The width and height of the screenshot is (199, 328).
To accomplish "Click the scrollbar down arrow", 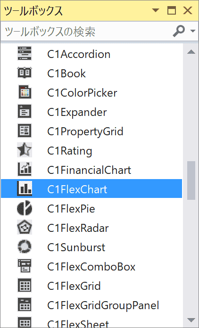I will tap(191, 320).
